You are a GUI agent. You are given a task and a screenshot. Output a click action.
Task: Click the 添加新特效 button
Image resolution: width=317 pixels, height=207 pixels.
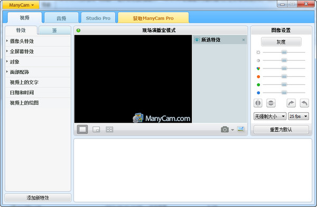[38, 198]
